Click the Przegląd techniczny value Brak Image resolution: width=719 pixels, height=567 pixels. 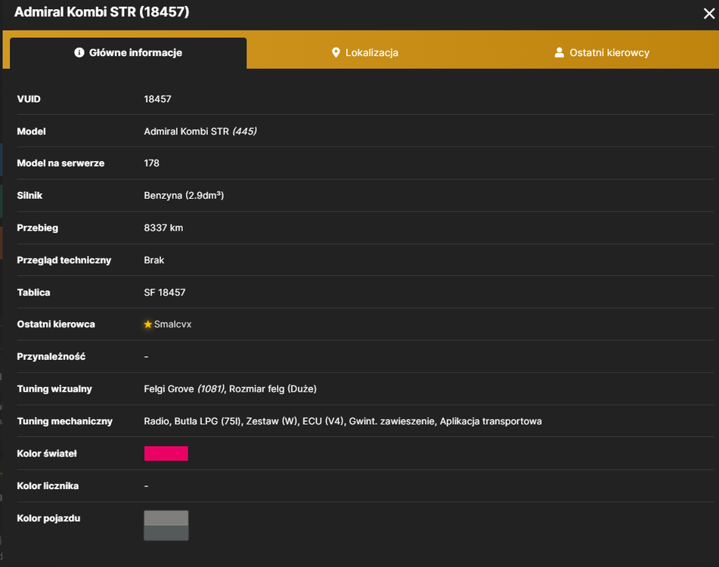pyautogui.click(x=153, y=260)
